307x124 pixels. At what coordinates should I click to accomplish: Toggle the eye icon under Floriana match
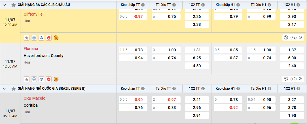point(41,79)
